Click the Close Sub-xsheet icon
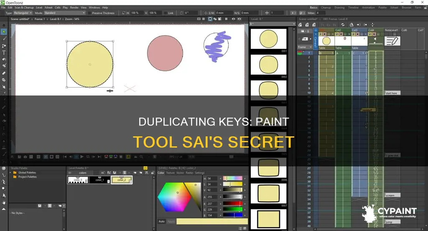Viewport: 428px width, 231px height. pyautogui.click(x=365, y=25)
